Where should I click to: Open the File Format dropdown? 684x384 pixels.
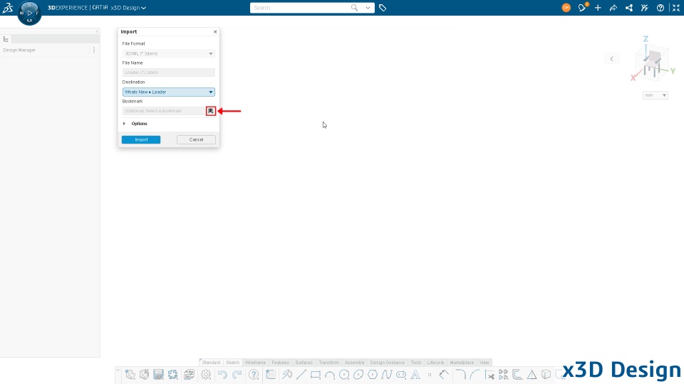169,53
